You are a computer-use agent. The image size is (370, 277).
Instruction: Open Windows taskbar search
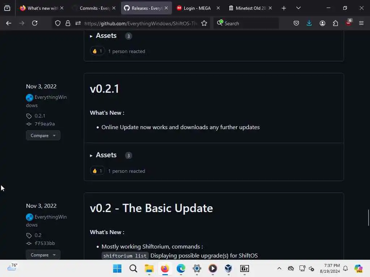tap(133, 268)
